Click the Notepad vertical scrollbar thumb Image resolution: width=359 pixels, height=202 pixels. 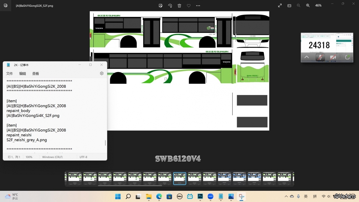(x=105, y=143)
